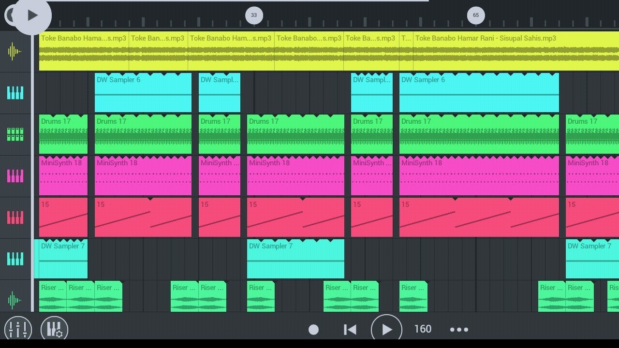Select the Riser clip below DW Sampler 7 middle clip

coord(261,296)
